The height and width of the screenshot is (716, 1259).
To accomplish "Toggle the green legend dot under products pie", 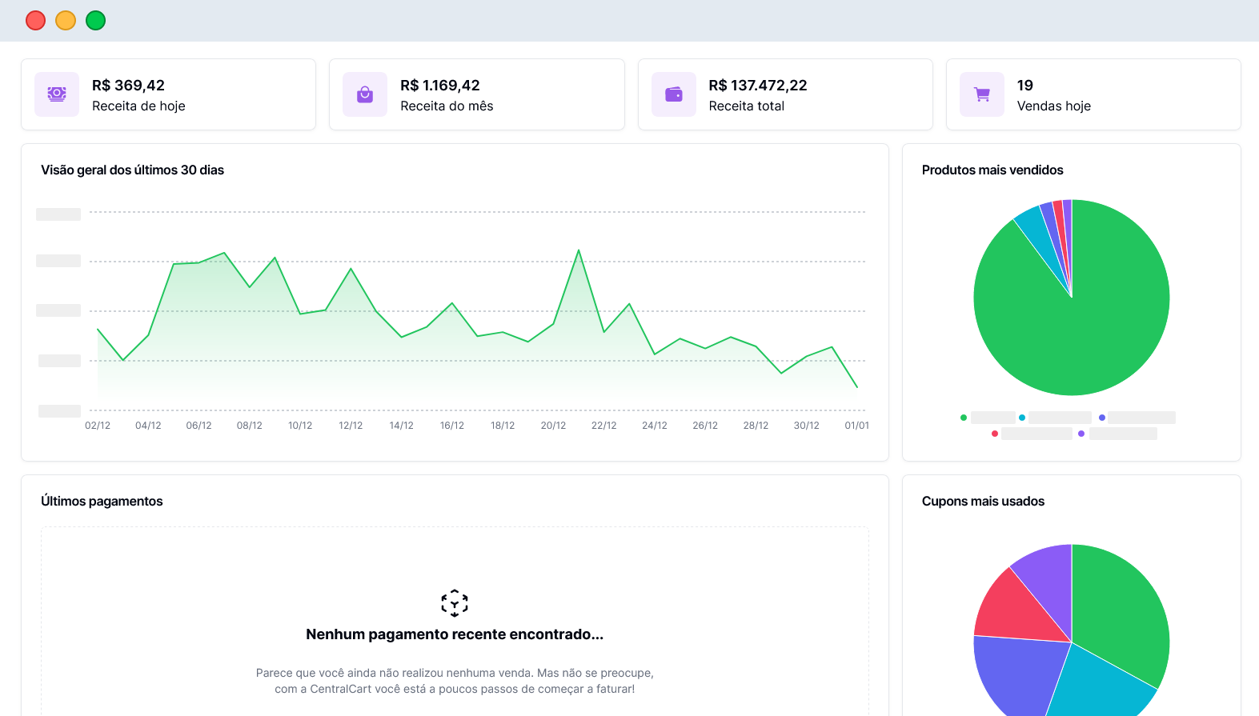I will click(x=964, y=418).
